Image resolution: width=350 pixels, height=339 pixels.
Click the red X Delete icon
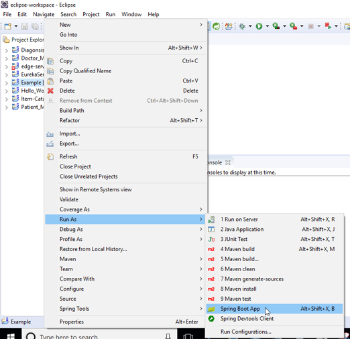pyautogui.click(x=50, y=91)
